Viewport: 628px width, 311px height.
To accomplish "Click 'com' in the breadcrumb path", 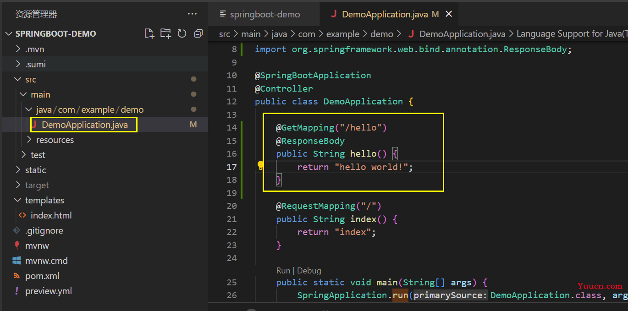I will (307, 34).
